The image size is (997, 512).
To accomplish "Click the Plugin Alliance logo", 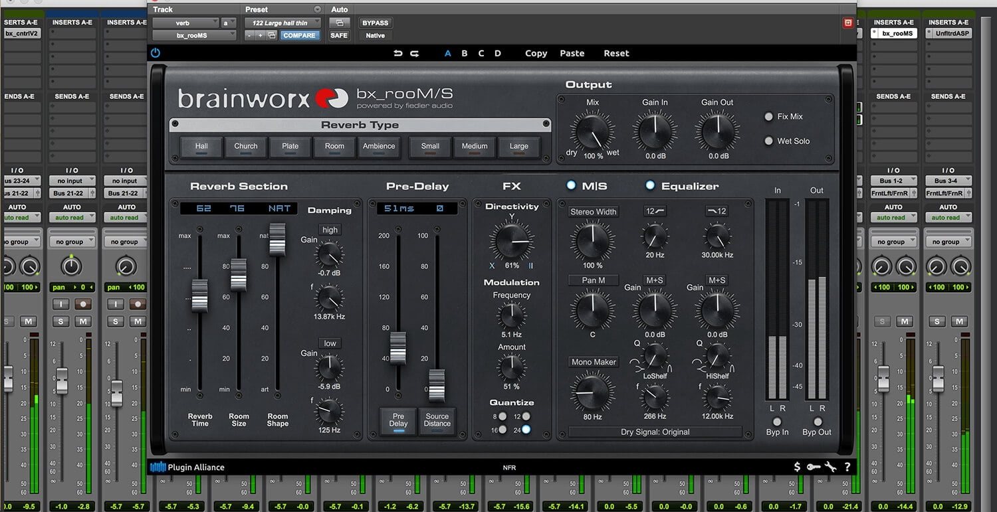I will tap(187, 467).
